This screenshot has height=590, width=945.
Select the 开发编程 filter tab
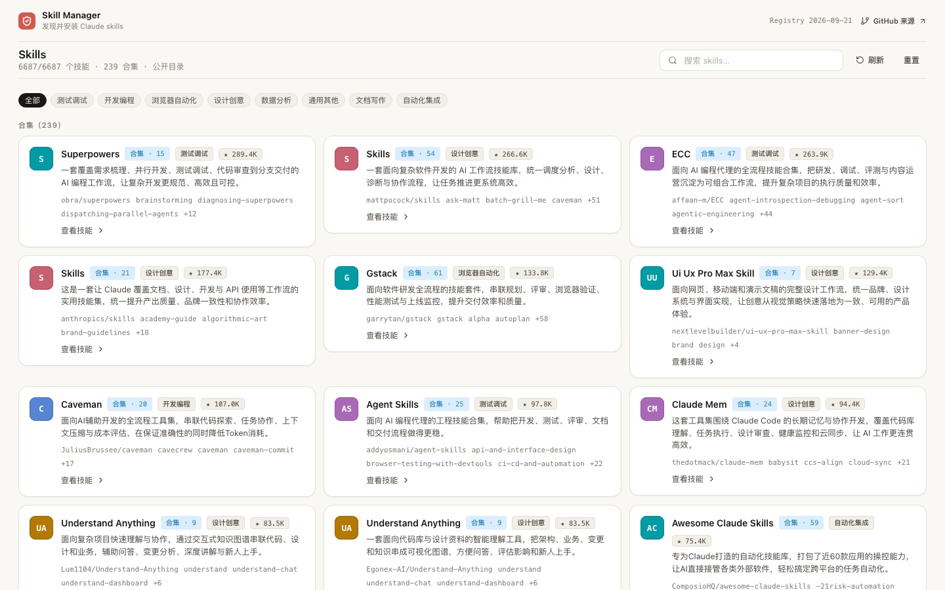click(119, 100)
